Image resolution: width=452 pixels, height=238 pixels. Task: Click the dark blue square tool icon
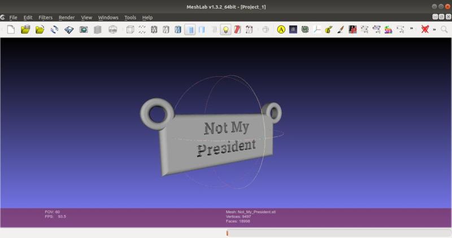click(x=293, y=29)
